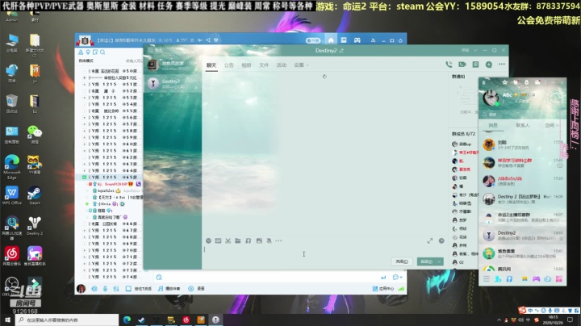Switch to the 活动 tab
The height and width of the screenshot is (326, 581).
[282, 65]
